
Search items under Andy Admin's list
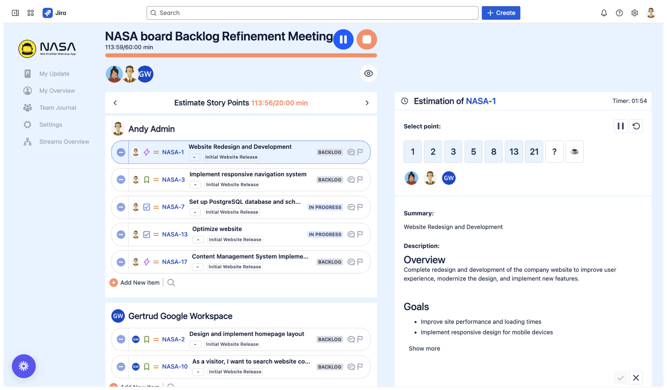pos(171,283)
